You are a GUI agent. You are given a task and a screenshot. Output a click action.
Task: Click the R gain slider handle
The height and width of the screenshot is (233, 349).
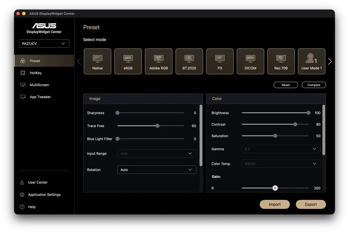275,188
